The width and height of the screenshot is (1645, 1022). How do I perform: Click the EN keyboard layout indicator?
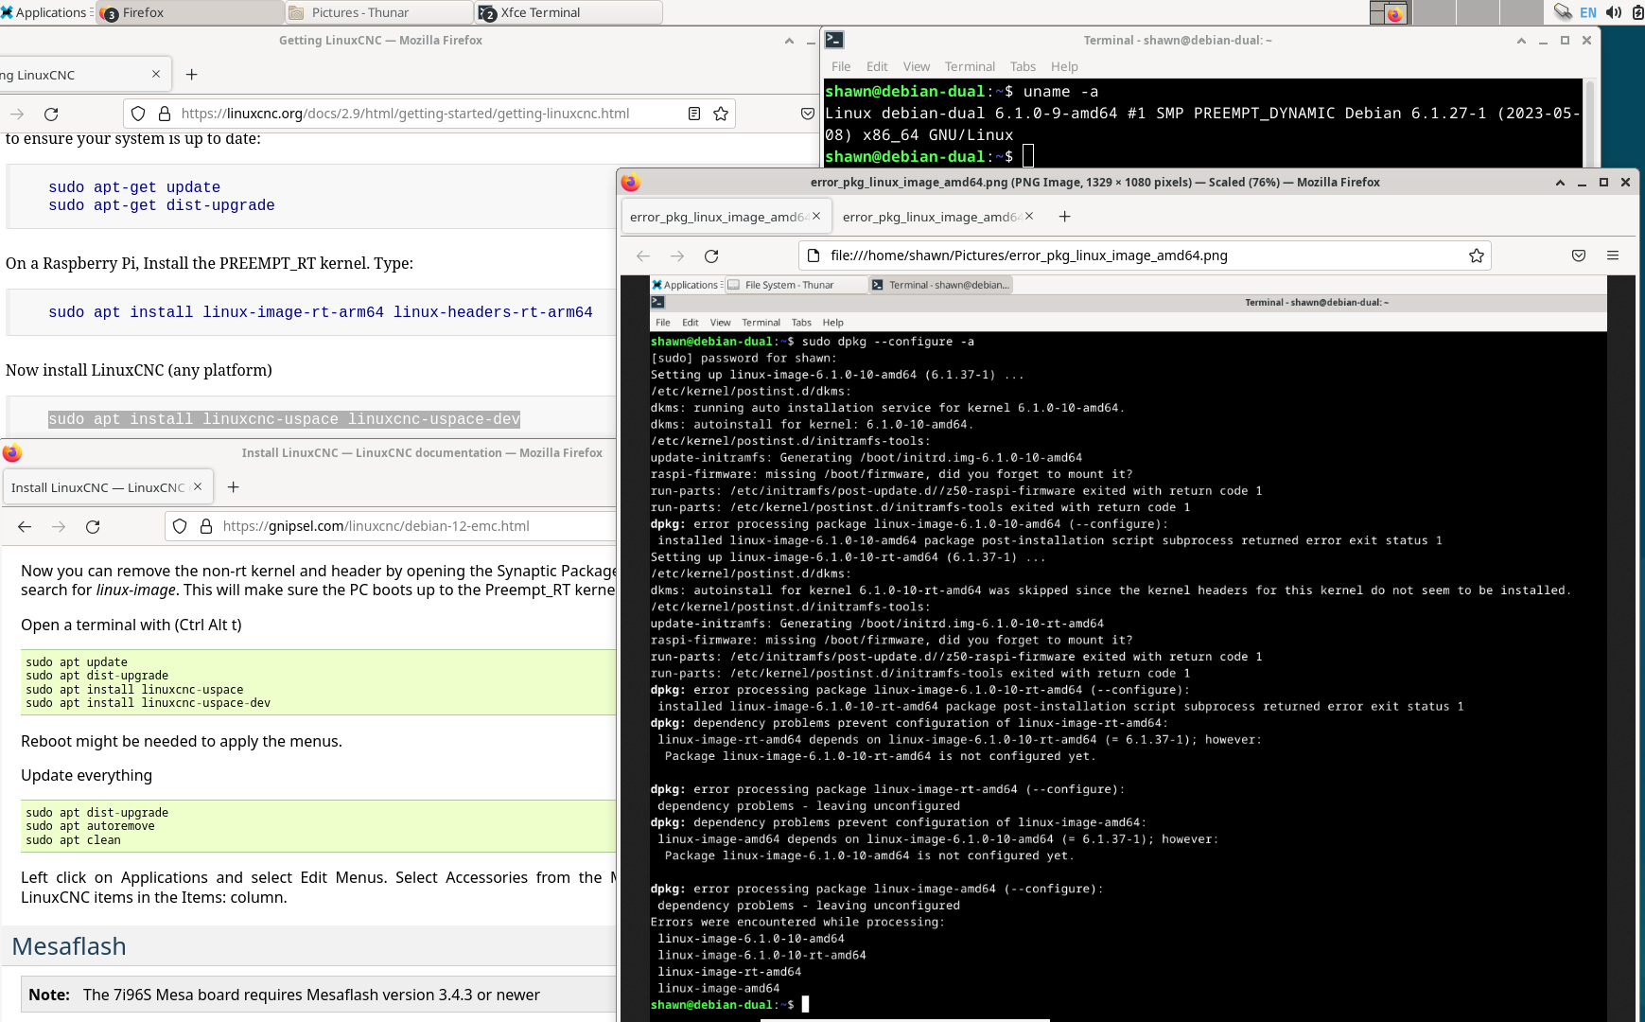(1588, 12)
